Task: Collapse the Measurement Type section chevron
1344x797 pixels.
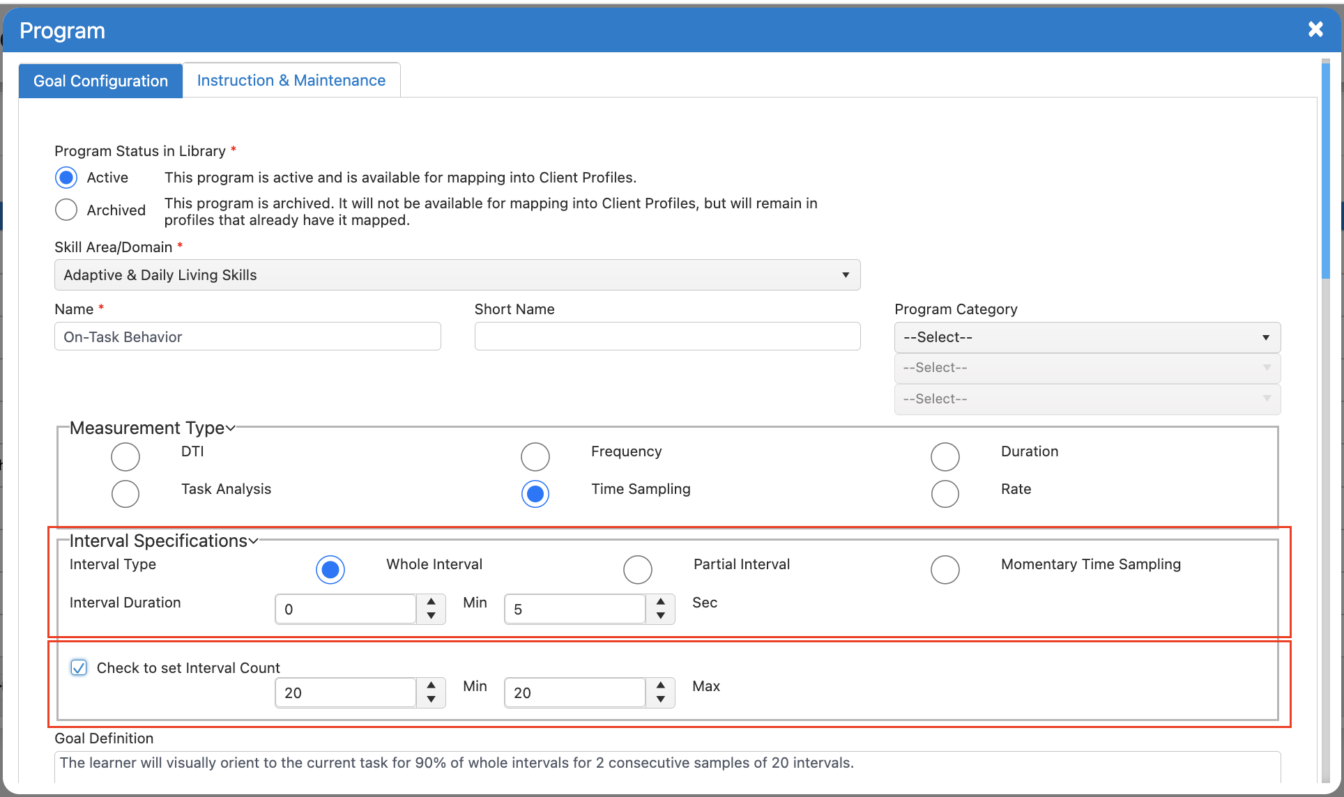Action: click(x=231, y=428)
